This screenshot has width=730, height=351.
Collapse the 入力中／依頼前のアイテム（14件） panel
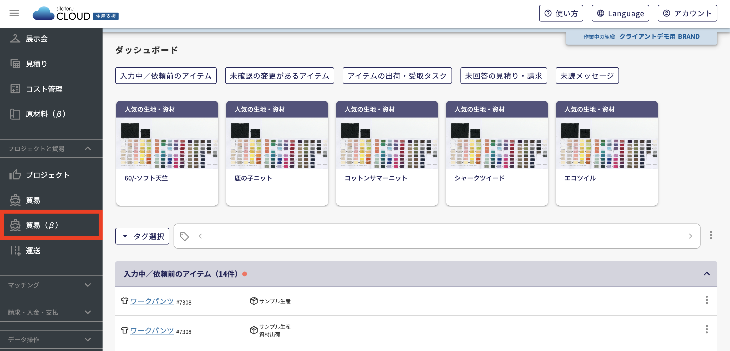(x=707, y=274)
